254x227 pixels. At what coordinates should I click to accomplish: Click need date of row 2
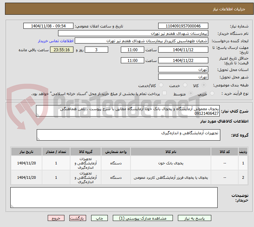click(x=27, y=177)
